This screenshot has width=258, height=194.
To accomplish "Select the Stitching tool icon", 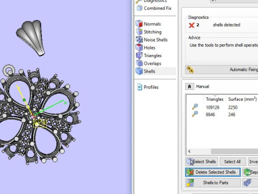I will [x=139, y=32].
